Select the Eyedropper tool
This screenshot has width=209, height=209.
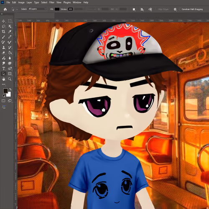coord(10,32)
